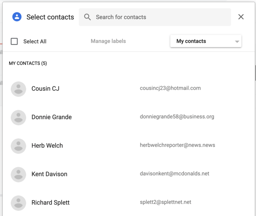Select the Cousin CJ contact name
The image size is (256, 216).
click(45, 89)
